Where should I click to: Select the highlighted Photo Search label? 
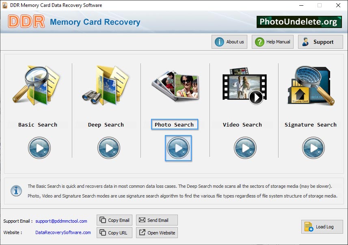click(175, 125)
